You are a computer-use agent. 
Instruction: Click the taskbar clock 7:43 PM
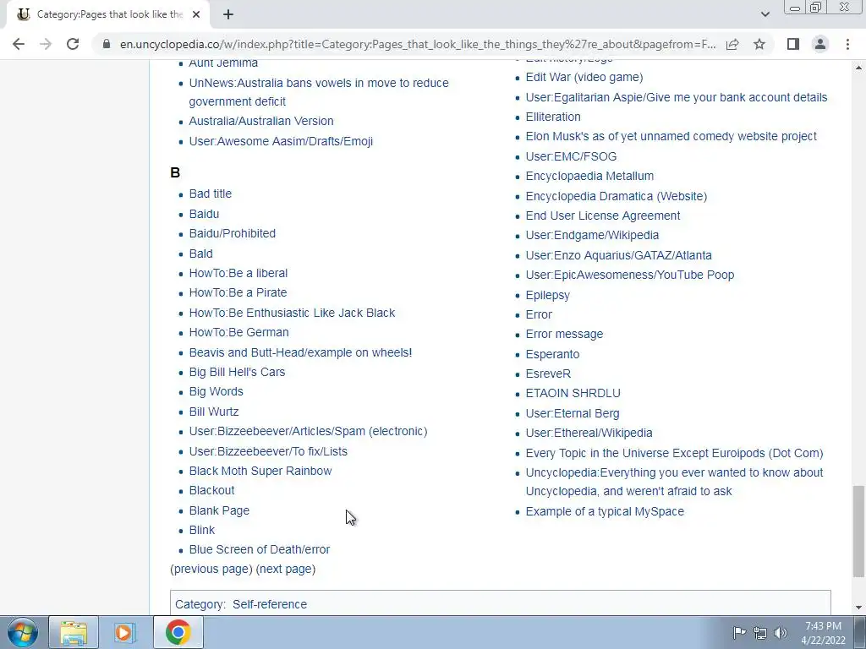[823, 633]
